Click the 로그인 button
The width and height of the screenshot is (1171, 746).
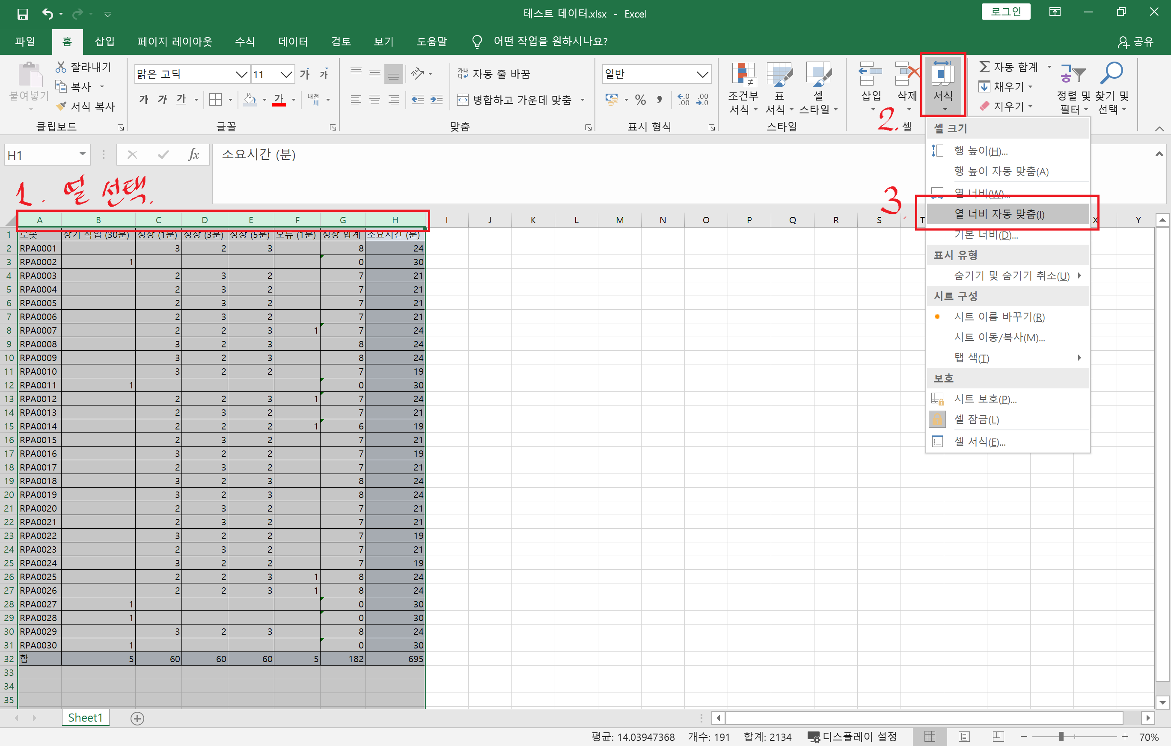tap(1005, 12)
